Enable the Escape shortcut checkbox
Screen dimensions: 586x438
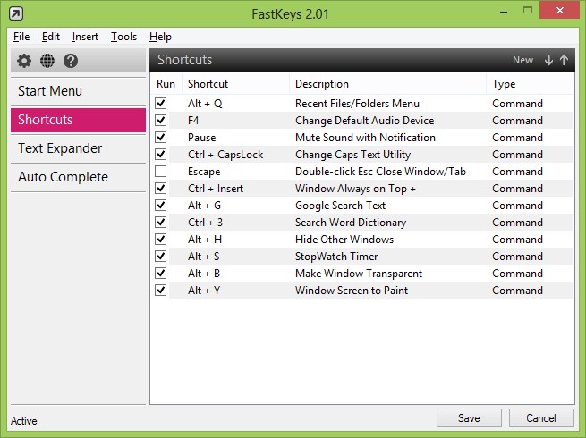(x=161, y=171)
